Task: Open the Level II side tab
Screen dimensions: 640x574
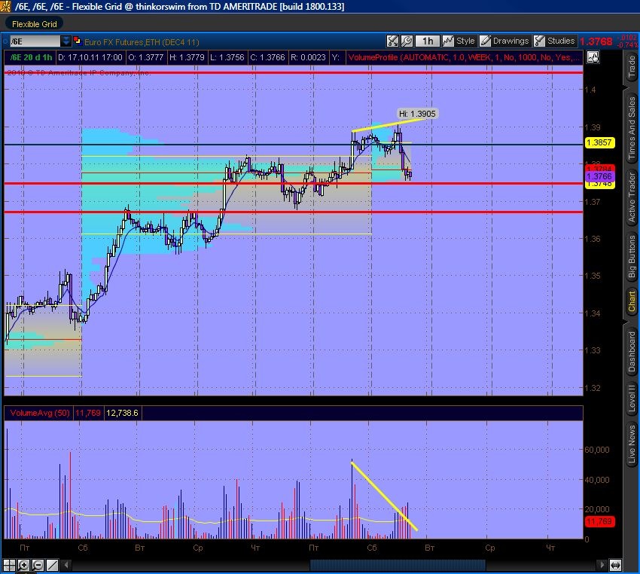Action: 632,398
